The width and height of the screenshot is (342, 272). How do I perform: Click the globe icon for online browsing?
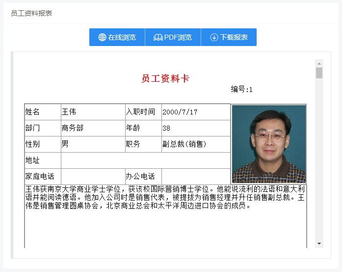pos(102,37)
